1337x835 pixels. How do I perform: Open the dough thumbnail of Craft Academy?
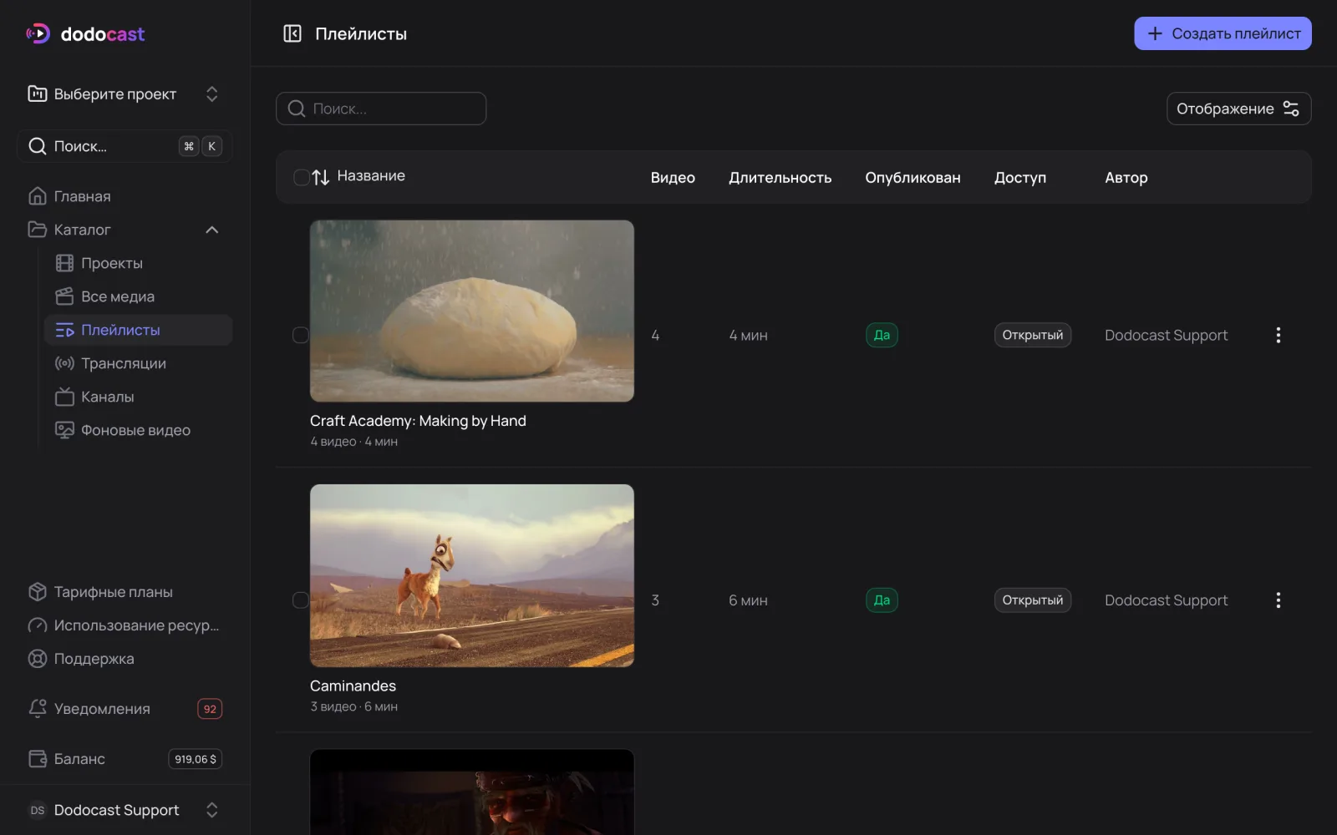(x=472, y=311)
